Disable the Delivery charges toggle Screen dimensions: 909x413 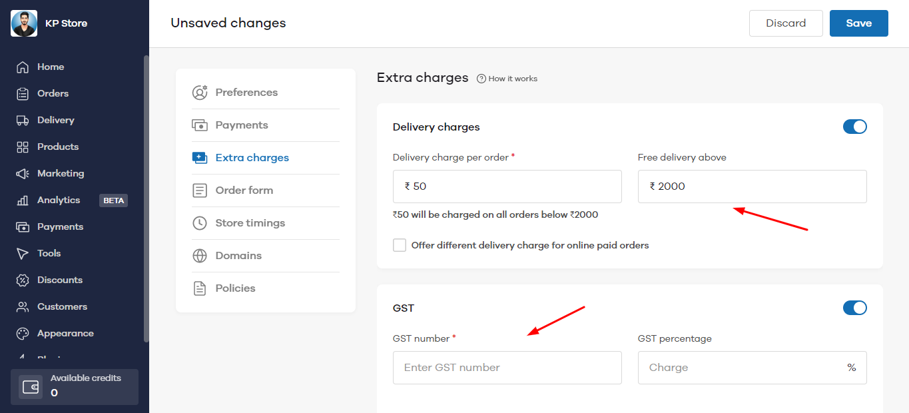point(854,127)
